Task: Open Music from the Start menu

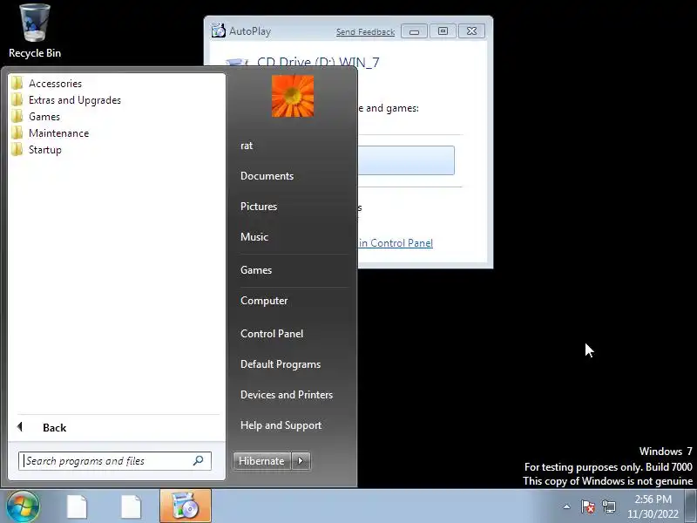Action: click(254, 237)
